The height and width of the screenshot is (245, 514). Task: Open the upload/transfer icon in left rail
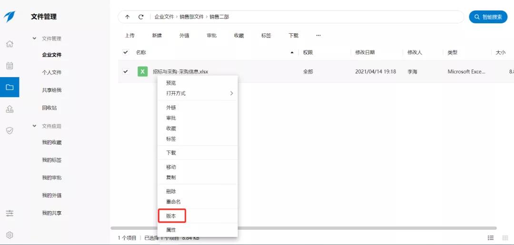pyautogui.click(x=10, y=109)
